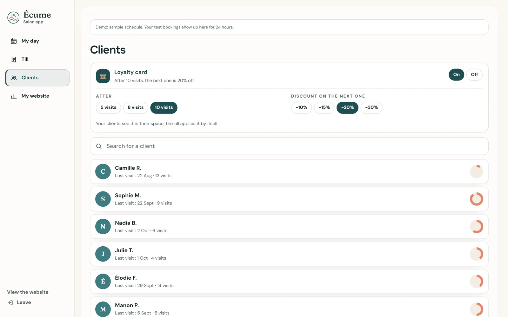Click the exit icon next to Leave

coord(10,302)
